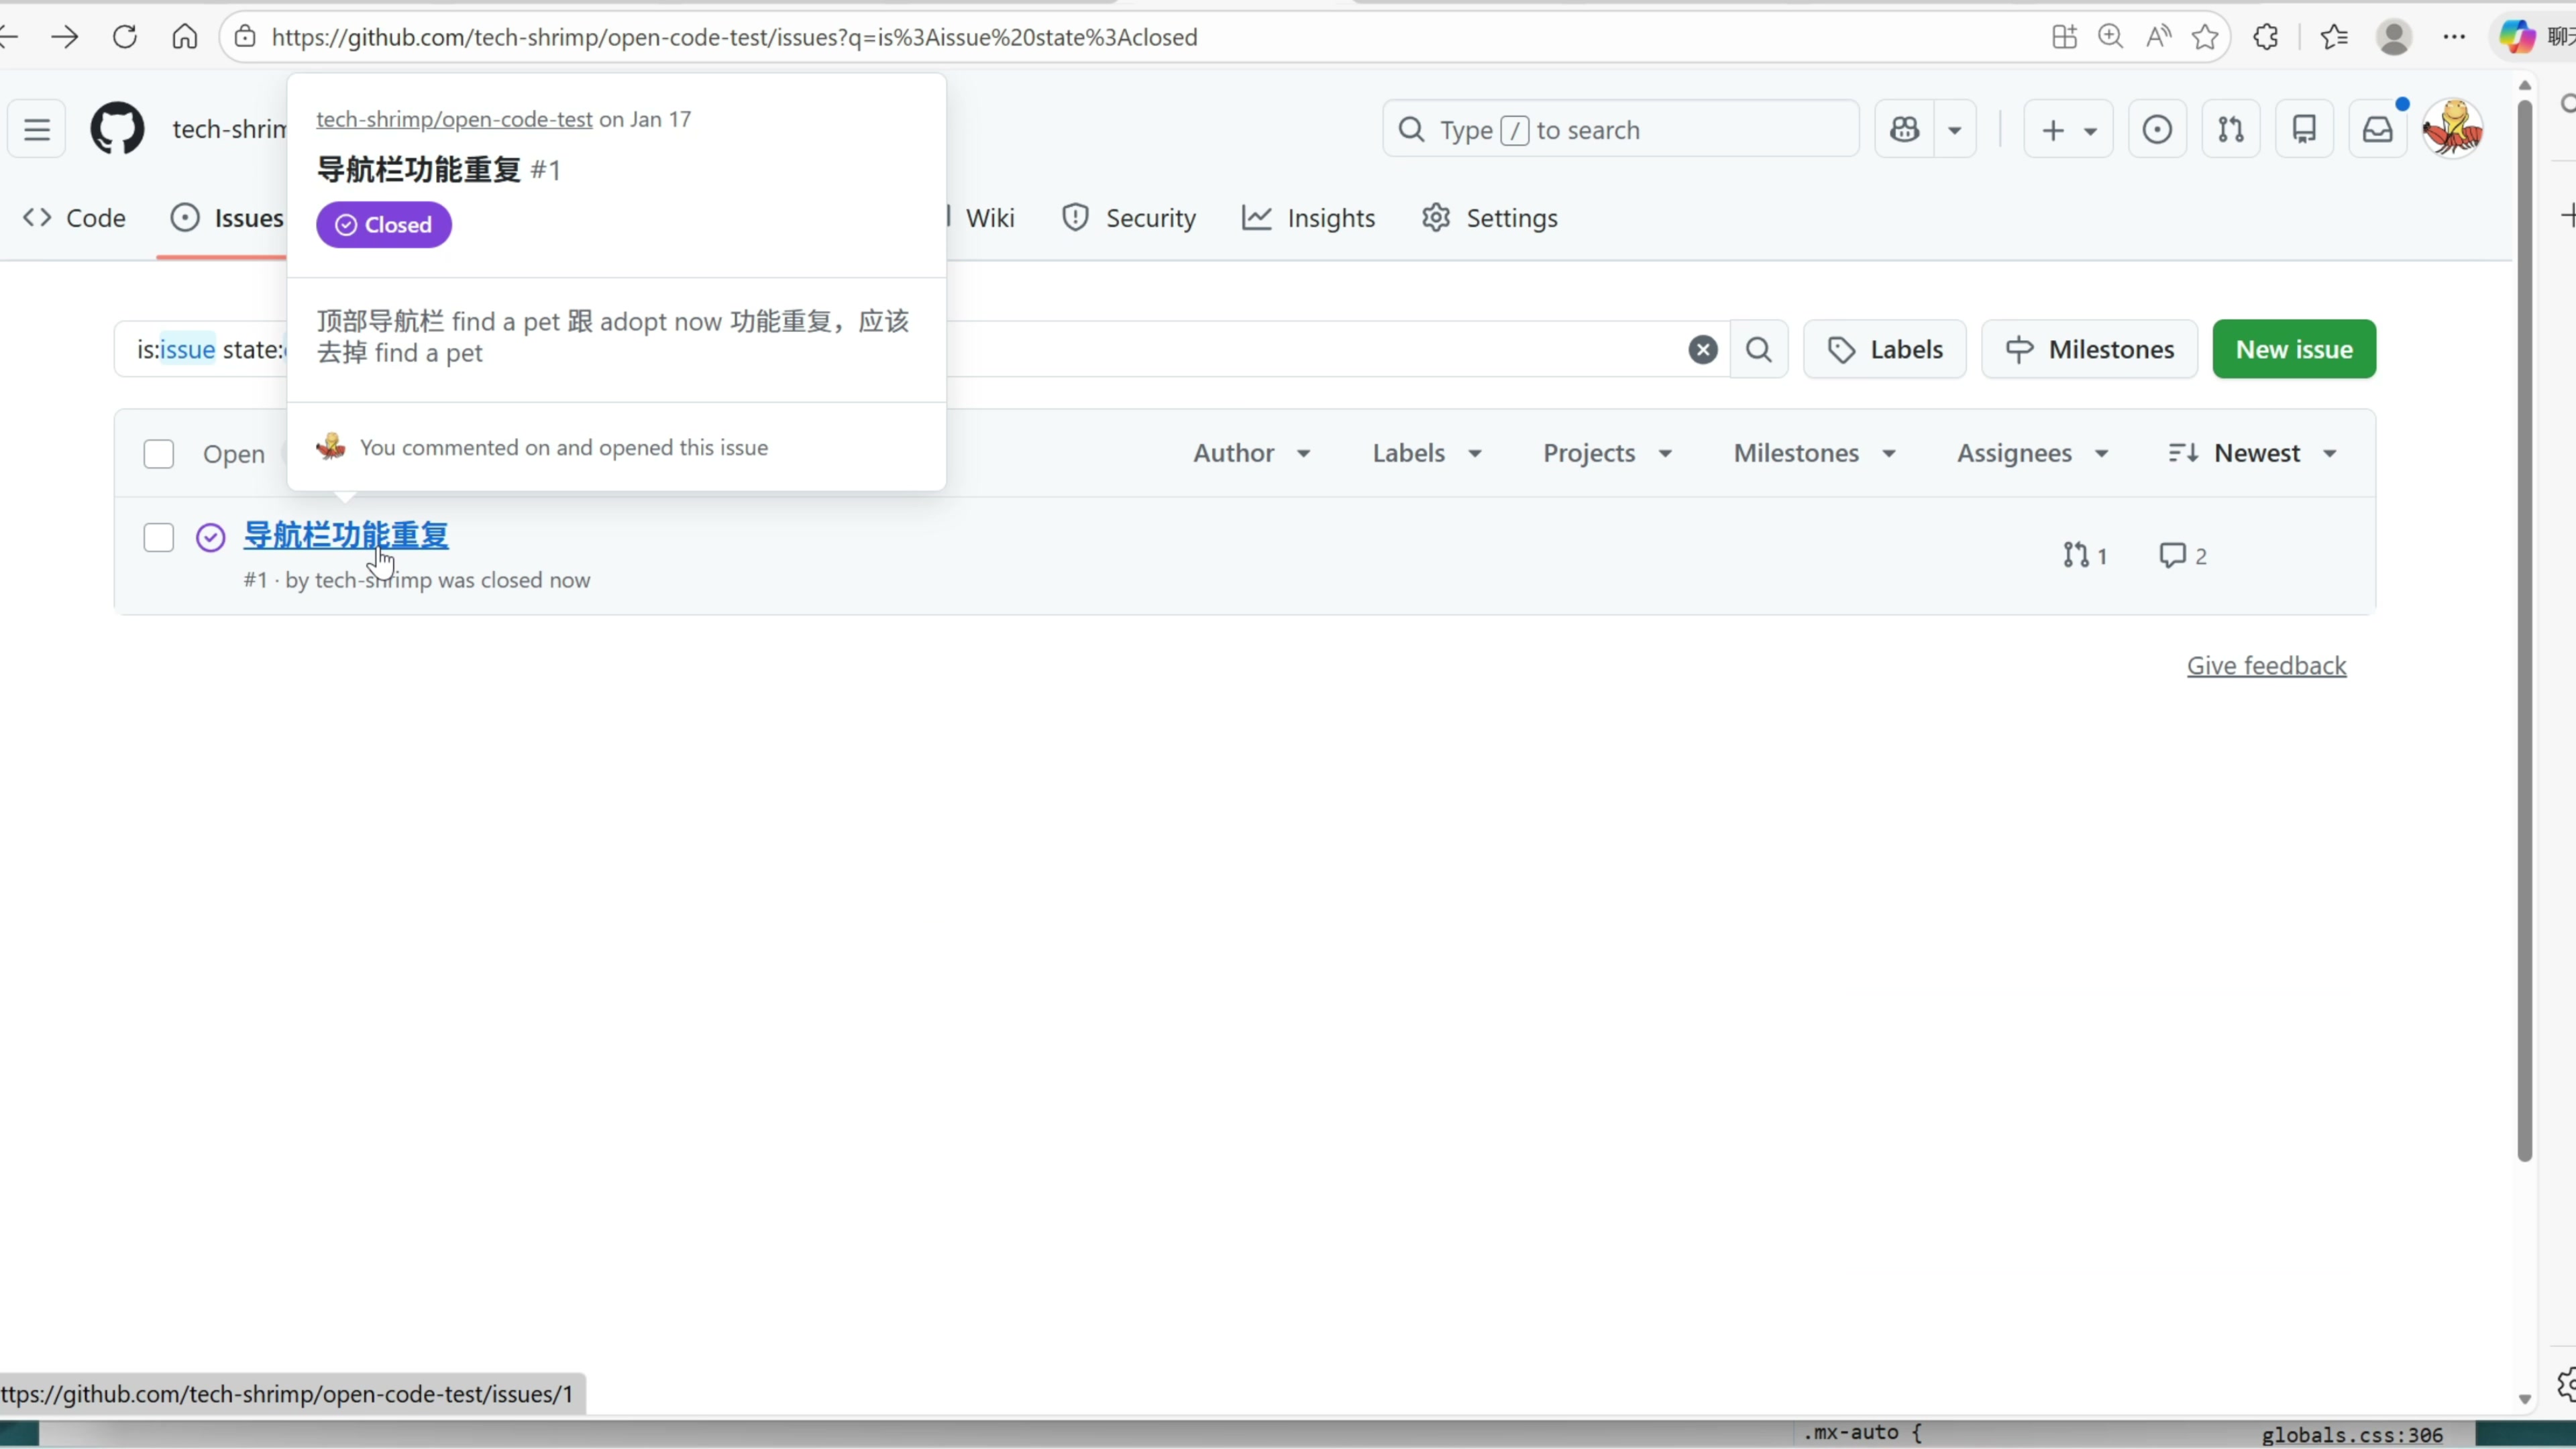Check the box for issue 导航栏功能重复
The width and height of the screenshot is (2576, 1449).
pyautogui.click(x=158, y=538)
